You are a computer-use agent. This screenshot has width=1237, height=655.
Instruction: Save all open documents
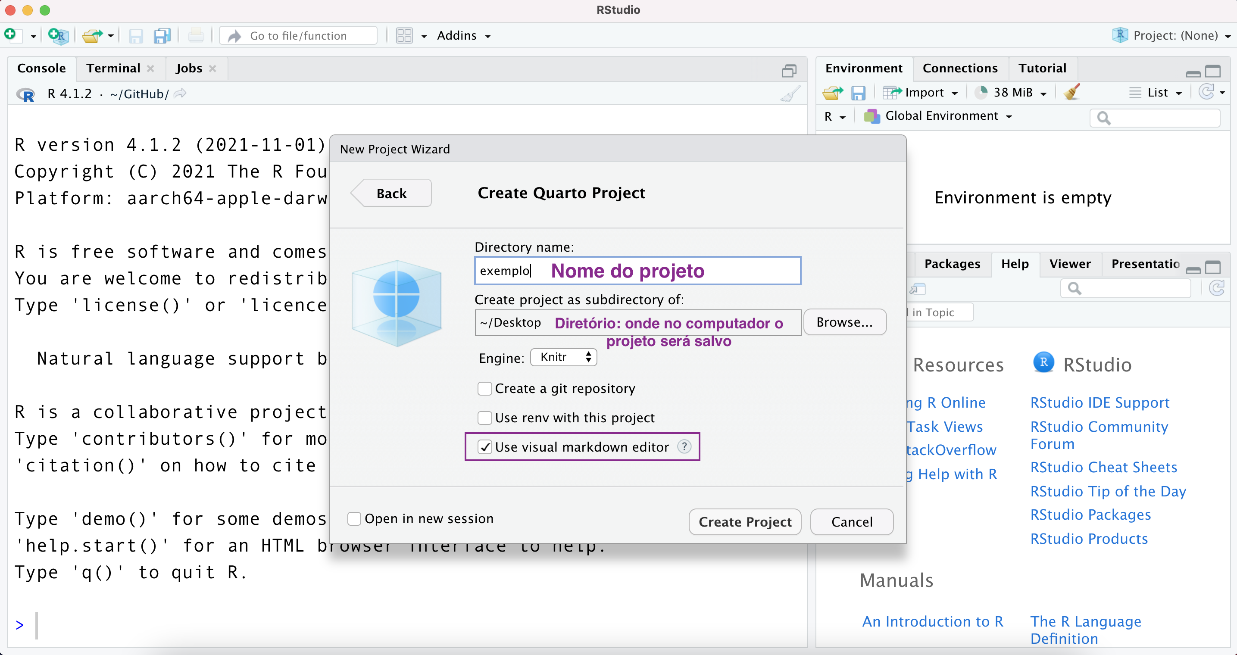[162, 35]
